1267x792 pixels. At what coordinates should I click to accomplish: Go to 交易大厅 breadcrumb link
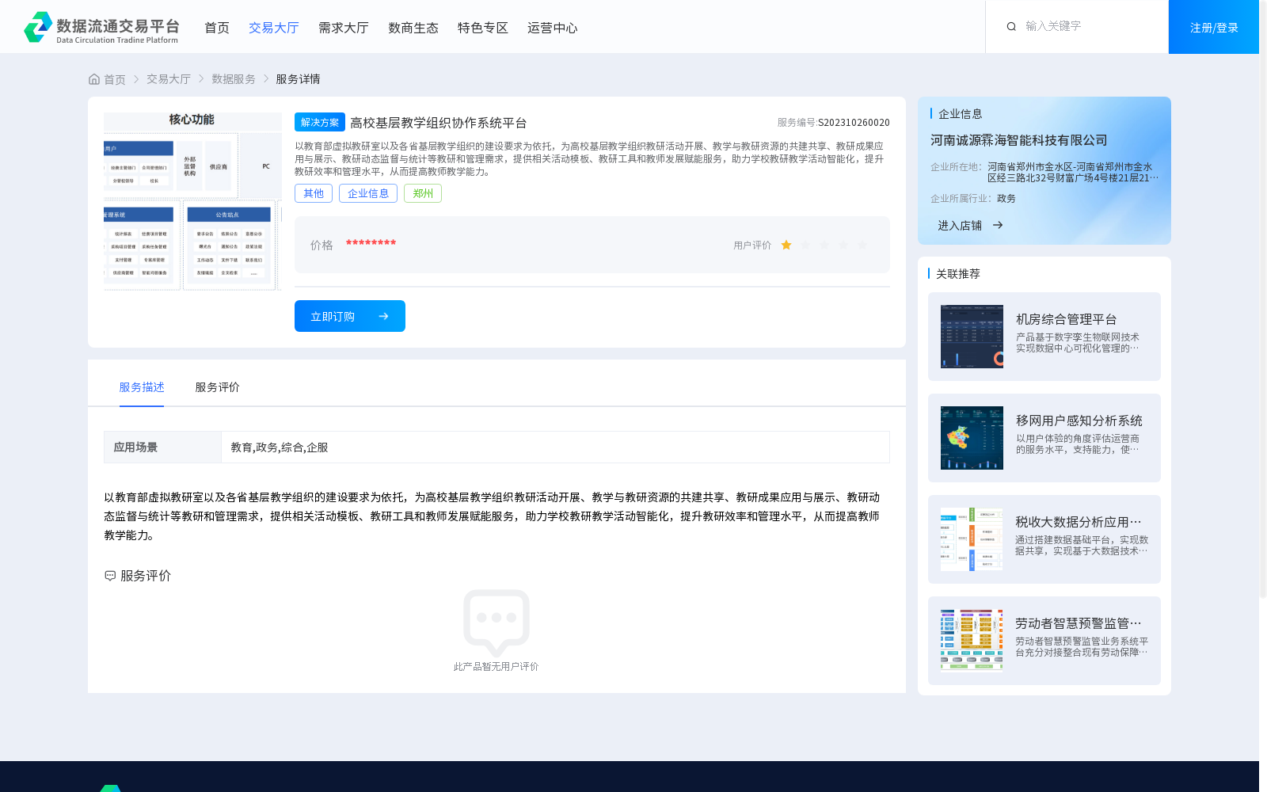click(169, 79)
